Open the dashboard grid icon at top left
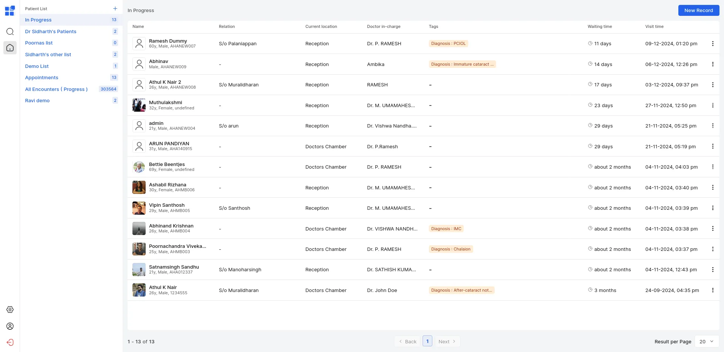 [x=9, y=11]
